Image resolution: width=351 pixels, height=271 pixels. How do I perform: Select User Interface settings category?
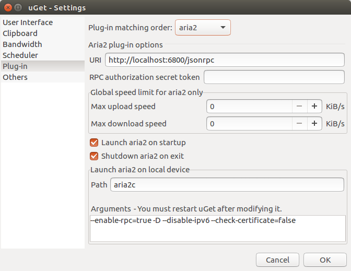click(28, 22)
